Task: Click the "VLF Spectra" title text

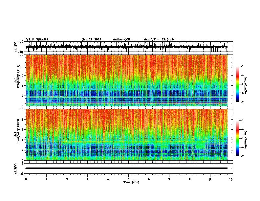Action: coord(37,39)
